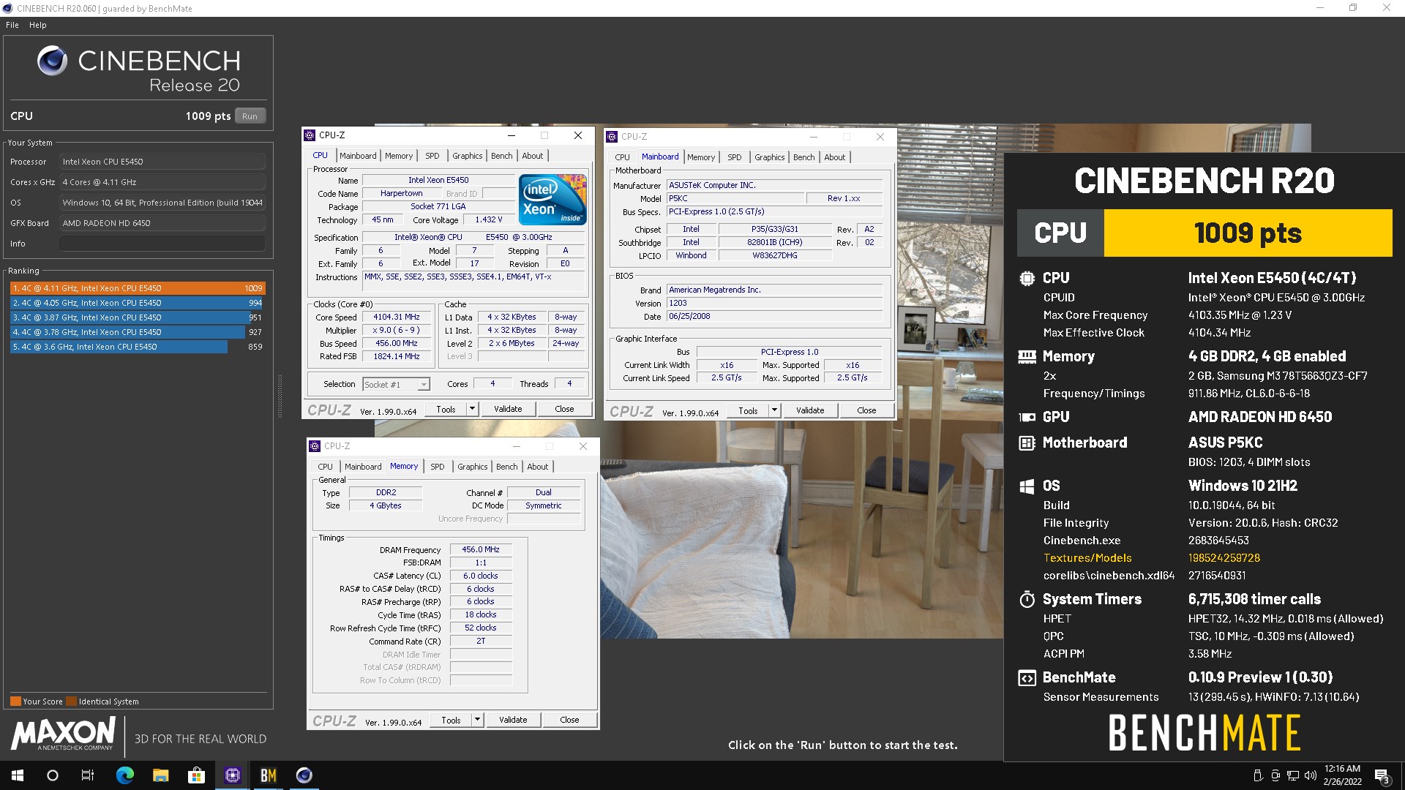This screenshot has width=1405, height=790.
Task: Switch to Cinebench taskbar icon
Action: pyautogui.click(x=304, y=775)
